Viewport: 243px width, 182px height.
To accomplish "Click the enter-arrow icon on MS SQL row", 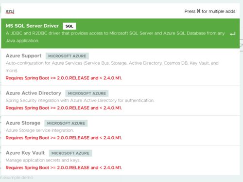I will (233, 34).
